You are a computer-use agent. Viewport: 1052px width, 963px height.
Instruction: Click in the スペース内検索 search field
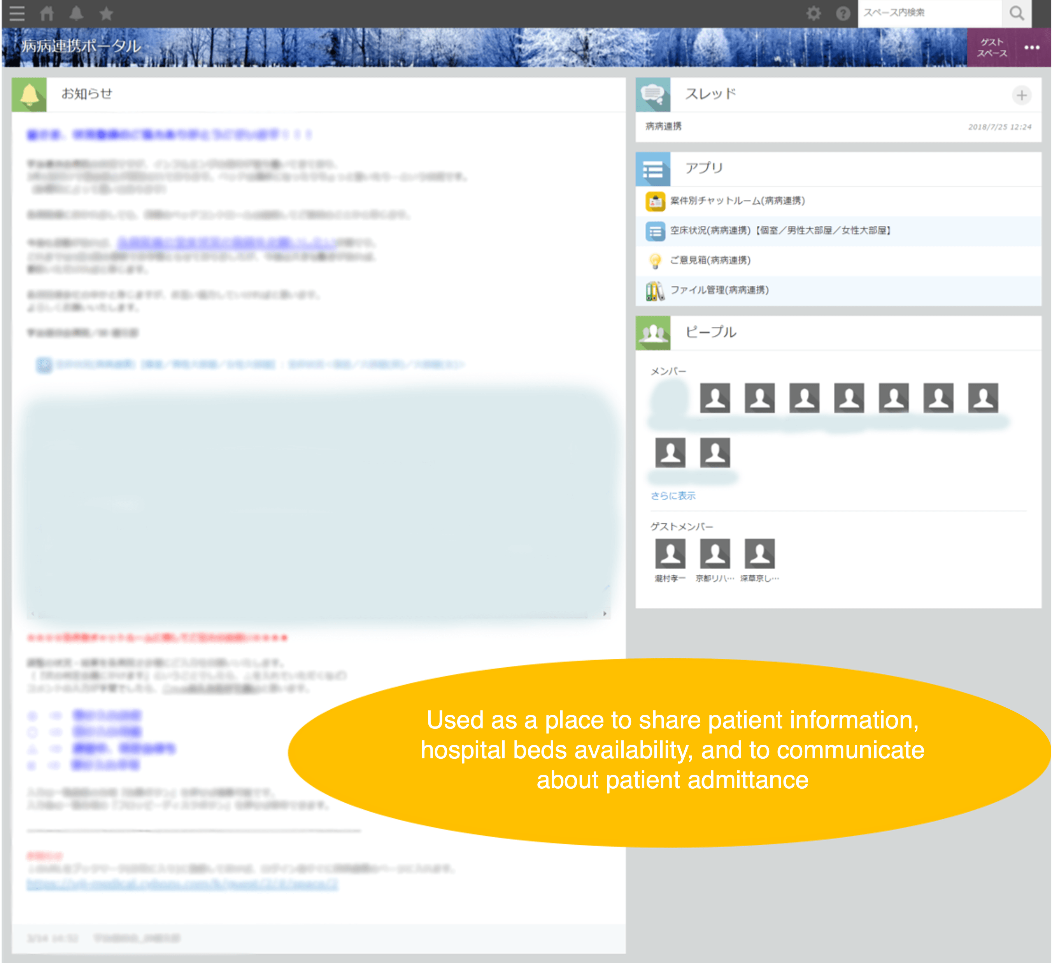point(929,13)
